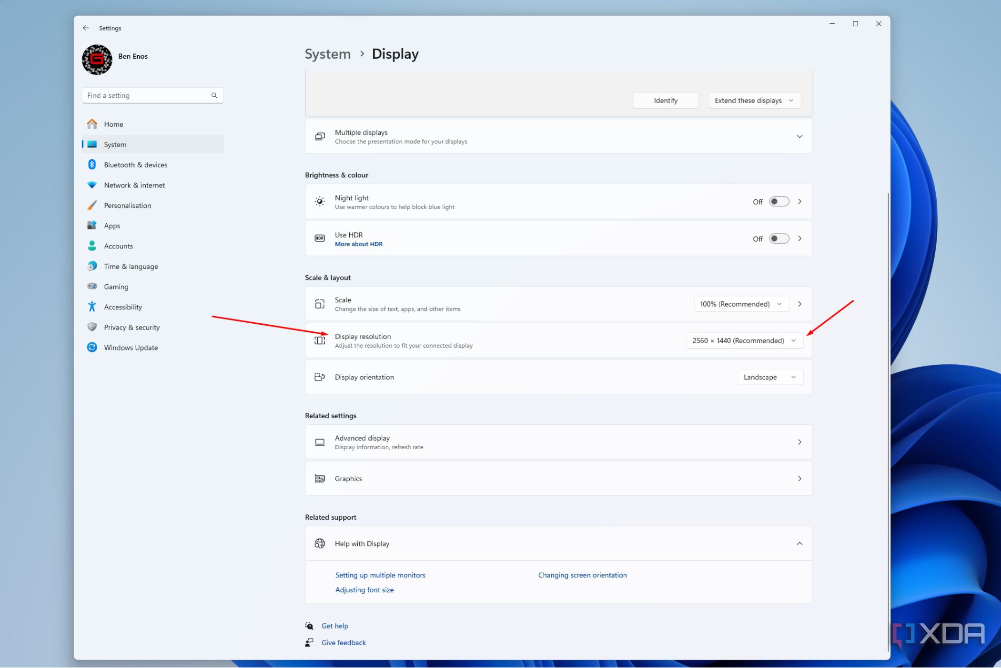The image size is (1001, 668).
Task: Click the Network & internet icon
Action: pos(92,185)
